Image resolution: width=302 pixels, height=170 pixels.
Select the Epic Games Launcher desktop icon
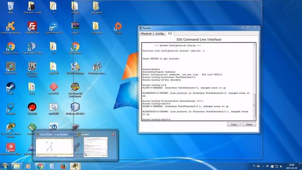coord(32,69)
